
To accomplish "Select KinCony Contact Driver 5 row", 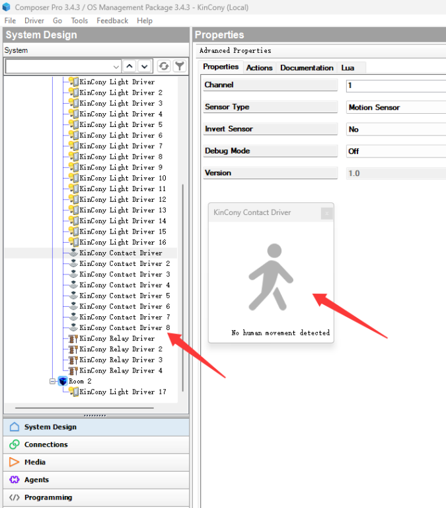I will pos(125,296).
